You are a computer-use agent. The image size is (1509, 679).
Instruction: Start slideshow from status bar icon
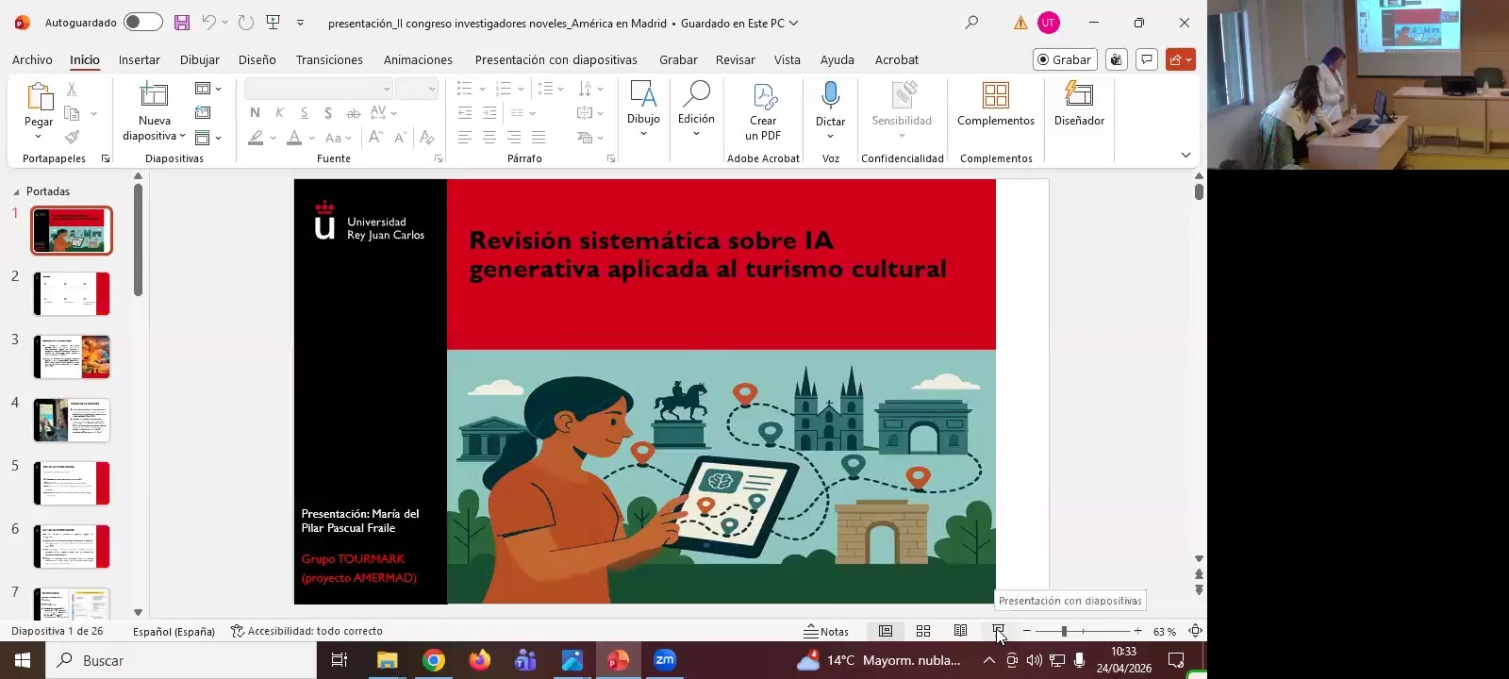point(998,631)
